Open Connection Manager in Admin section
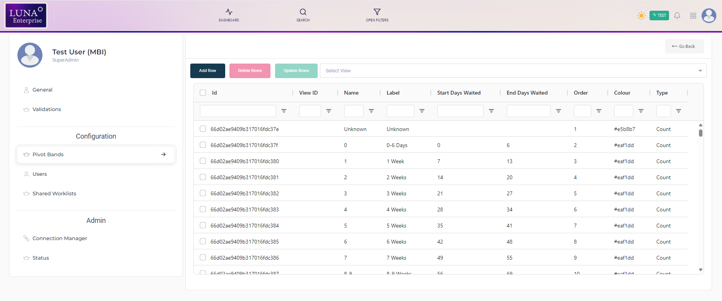The height and width of the screenshot is (301, 722). 60,239
